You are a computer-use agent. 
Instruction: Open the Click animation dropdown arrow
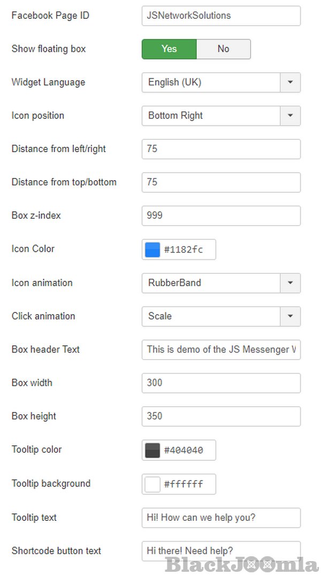tap(290, 316)
